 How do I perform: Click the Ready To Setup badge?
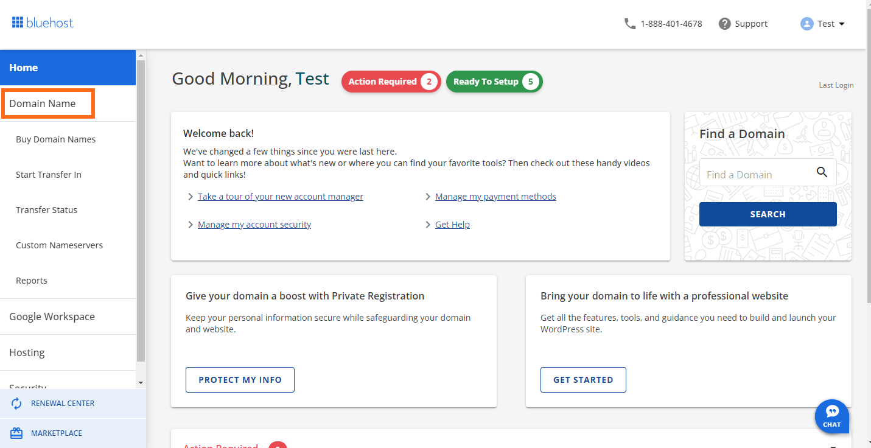tap(494, 82)
